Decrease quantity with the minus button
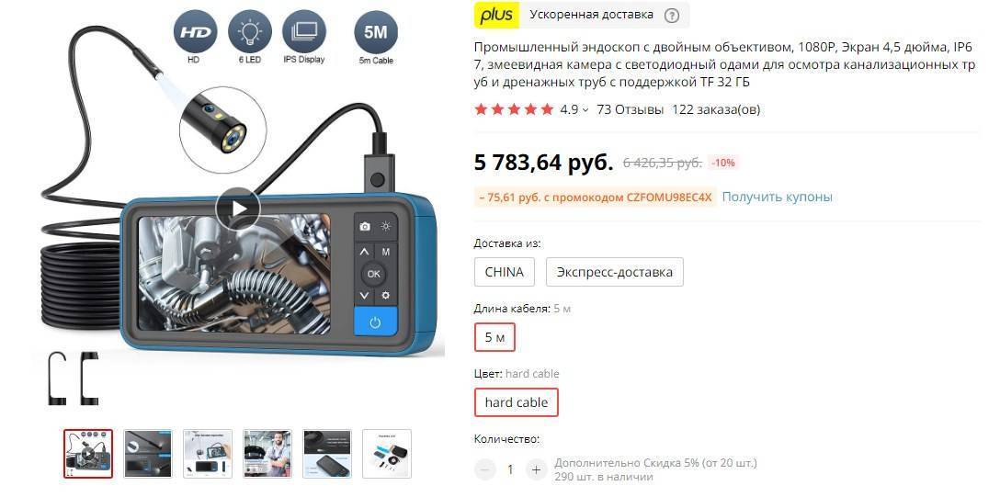Viewport: 1000px width, 497px height. tap(485, 470)
